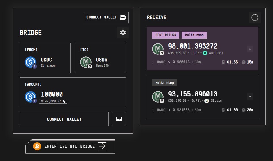This screenshot has width=273, height=161.
Task: Click the USDm icon beside 98,001.393272
Action: click(x=158, y=49)
